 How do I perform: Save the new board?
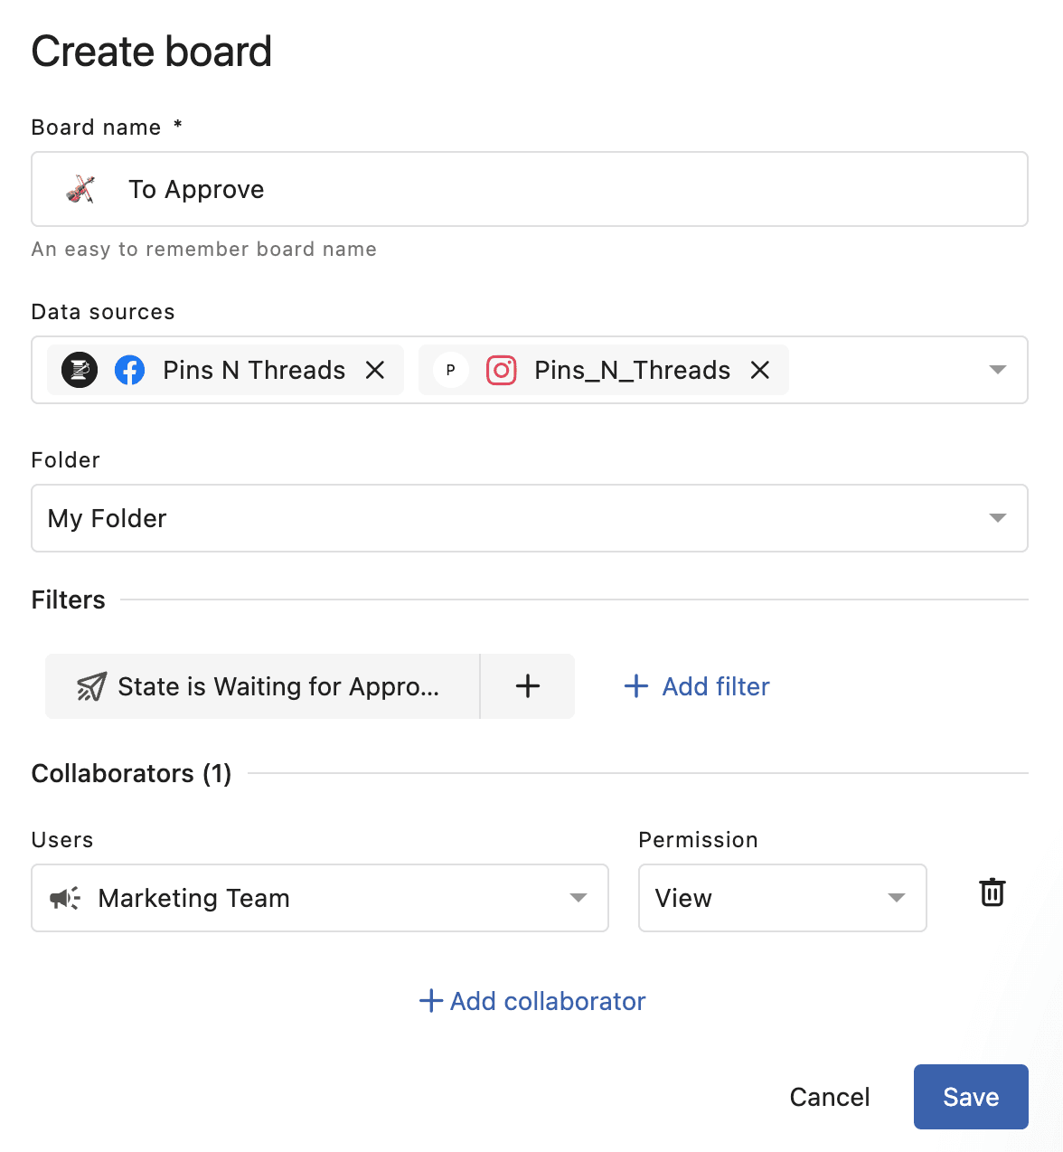click(970, 1097)
